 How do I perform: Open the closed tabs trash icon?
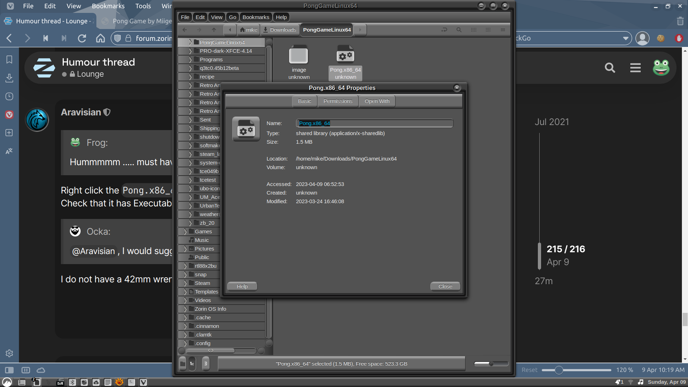[680, 21]
